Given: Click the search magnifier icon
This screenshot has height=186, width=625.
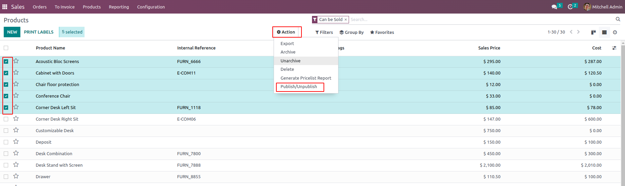Looking at the screenshot, I should click(x=618, y=19).
